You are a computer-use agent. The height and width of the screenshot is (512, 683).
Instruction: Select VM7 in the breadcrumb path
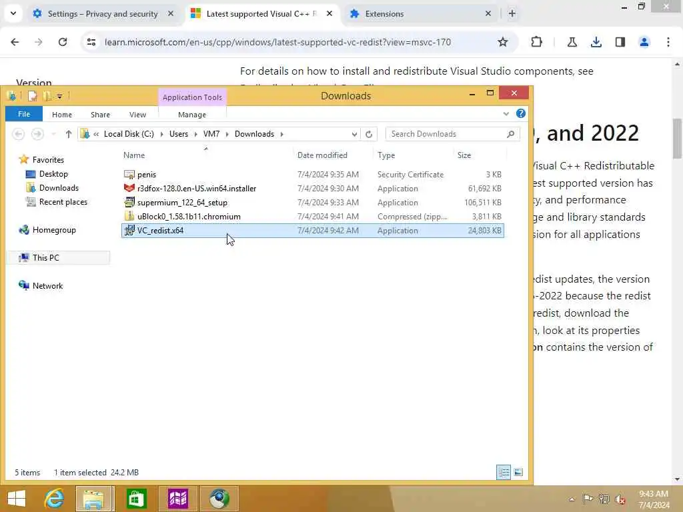pyautogui.click(x=211, y=134)
